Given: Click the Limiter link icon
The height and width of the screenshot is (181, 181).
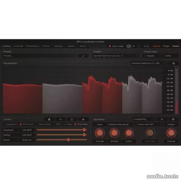Looking at the screenshot, I should tap(60, 119).
